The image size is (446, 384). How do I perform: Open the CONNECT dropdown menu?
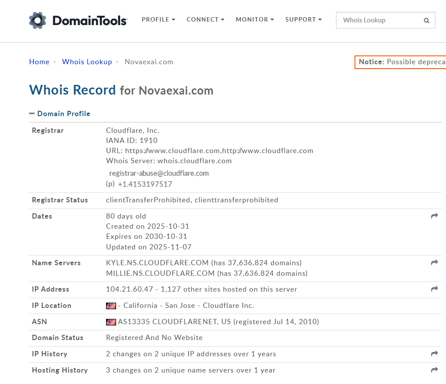(205, 20)
